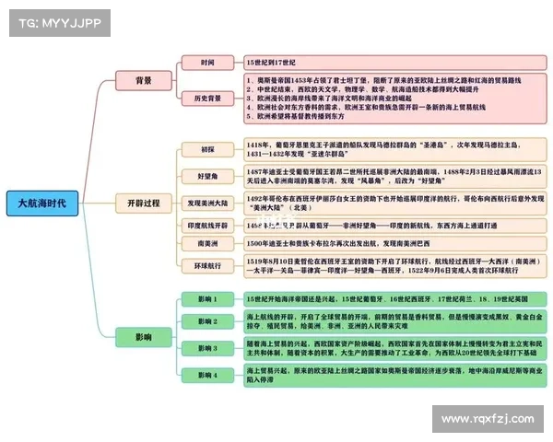Select the 发现美洲大陆 sub-node
The width and height of the screenshot is (553, 442).
[207, 204]
